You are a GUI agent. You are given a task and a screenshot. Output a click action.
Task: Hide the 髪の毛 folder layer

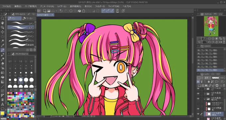198,99
